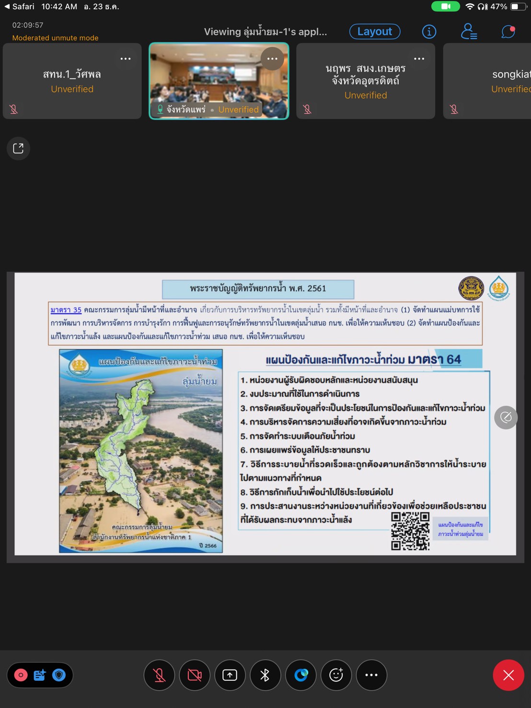Pop out the shared content view
Image resolution: width=531 pixels, height=708 pixels.
(18, 149)
